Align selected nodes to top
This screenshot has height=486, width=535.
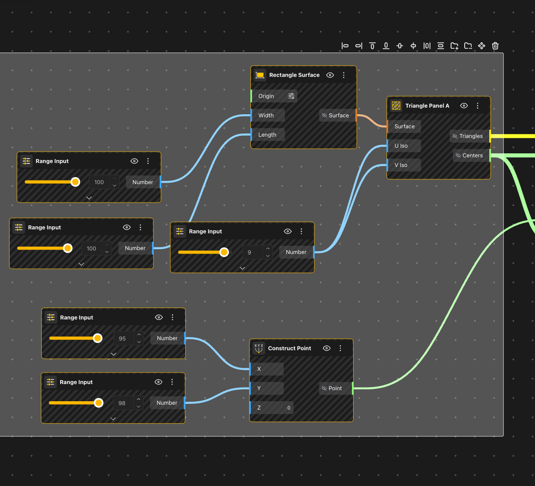(372, 46)
